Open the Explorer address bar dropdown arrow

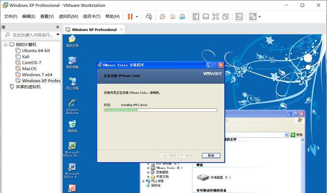pos(286,135)
